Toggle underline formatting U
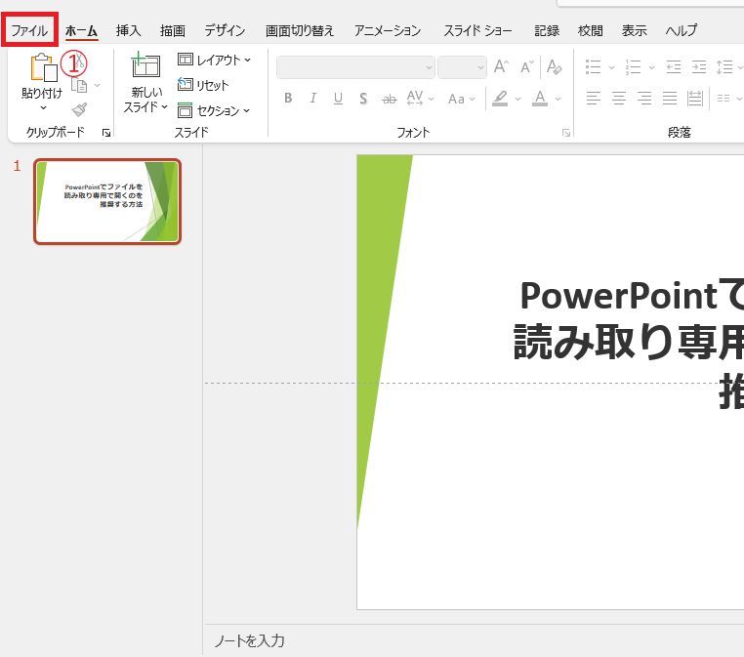The height and width of the screenshot is (657, 744). [x=338, y=99]
